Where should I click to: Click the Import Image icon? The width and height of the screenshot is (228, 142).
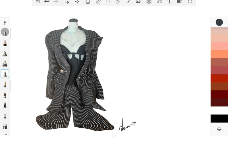pyautogui.click(x=138, y=2)
